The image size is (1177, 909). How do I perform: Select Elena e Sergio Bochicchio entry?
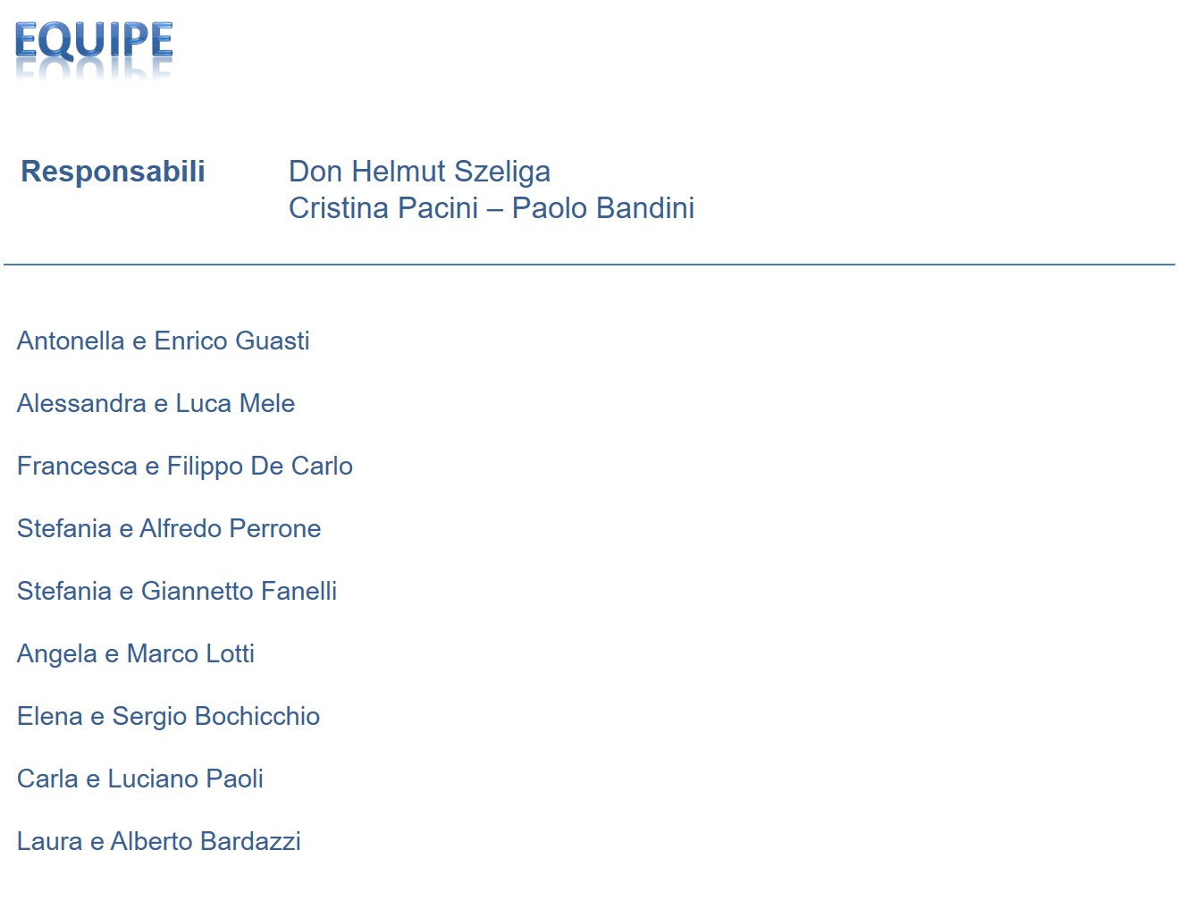[168, 716]
